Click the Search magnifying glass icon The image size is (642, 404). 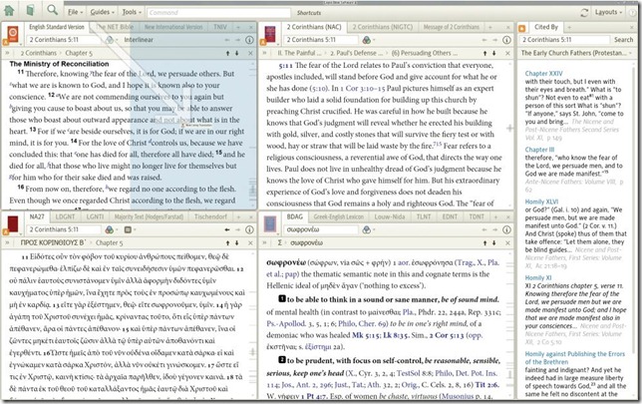[x=52, y=10]
